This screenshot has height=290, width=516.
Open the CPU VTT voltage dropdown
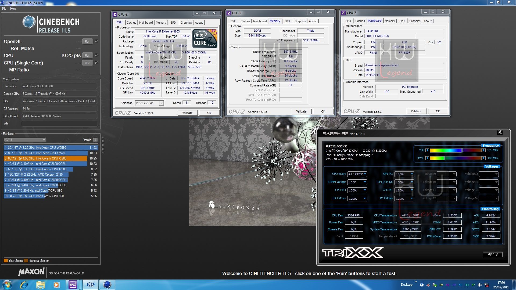[x=365, y=190]
